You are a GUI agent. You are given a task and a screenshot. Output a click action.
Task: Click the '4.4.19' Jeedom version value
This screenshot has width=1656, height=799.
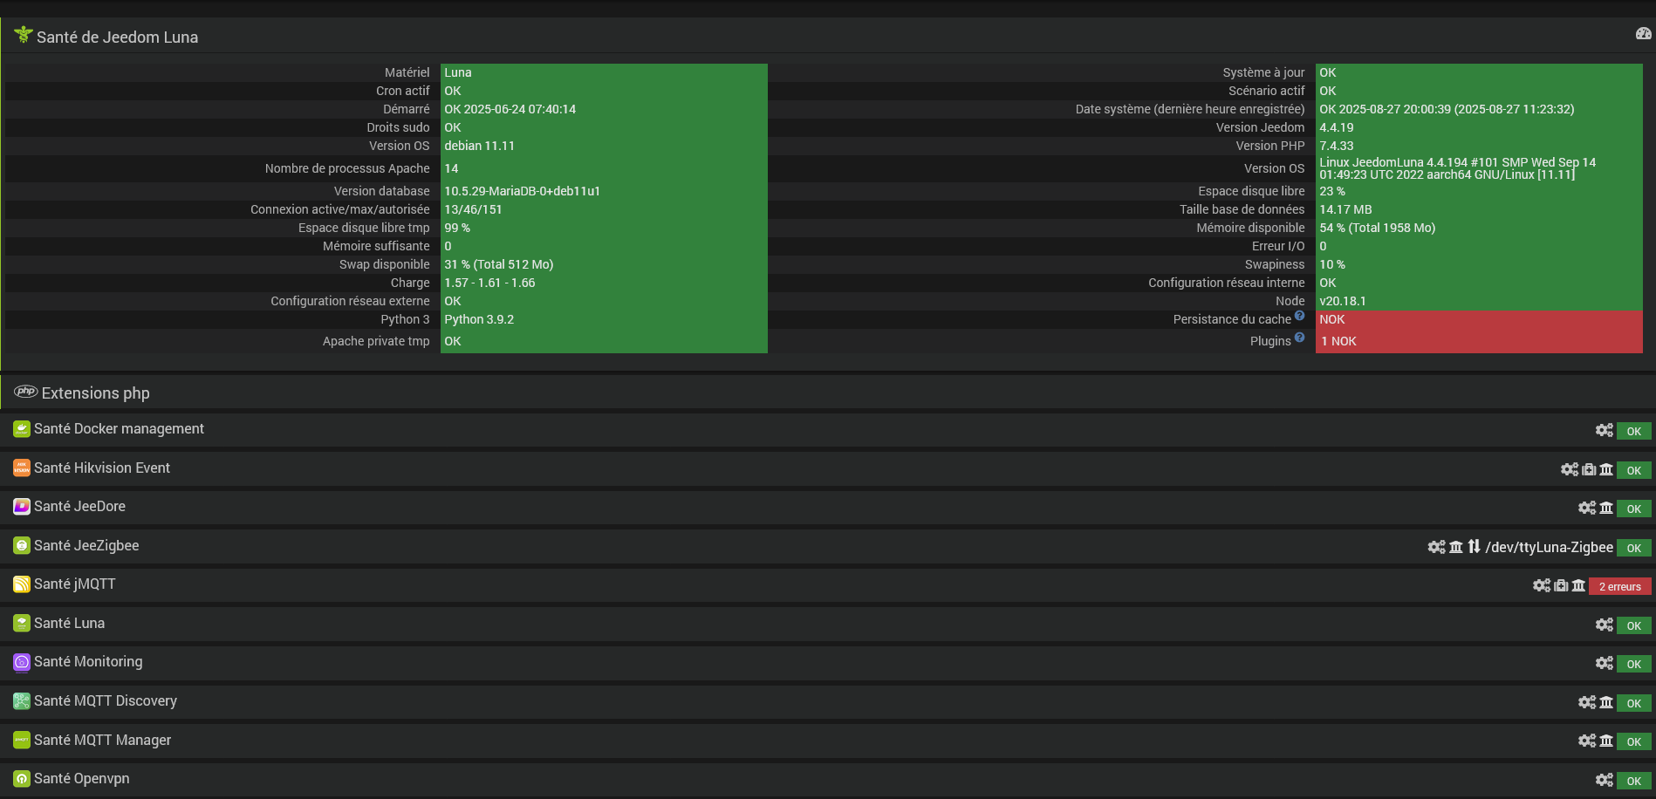point(1336,127)
